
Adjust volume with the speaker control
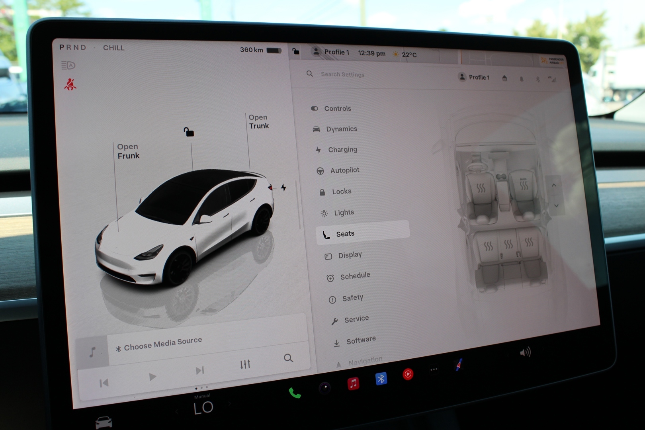coord(525,352)
